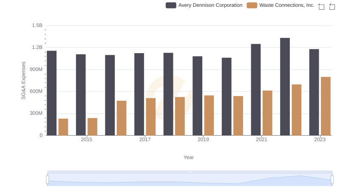Click the 2019 x-axis label
Viewport: 340px width, 196px height.
point(203,139)
